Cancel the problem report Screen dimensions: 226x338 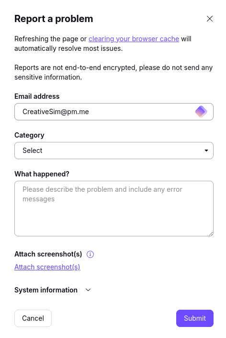[33, 318]
